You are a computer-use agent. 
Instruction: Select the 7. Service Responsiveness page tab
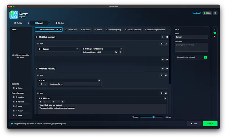155,29
